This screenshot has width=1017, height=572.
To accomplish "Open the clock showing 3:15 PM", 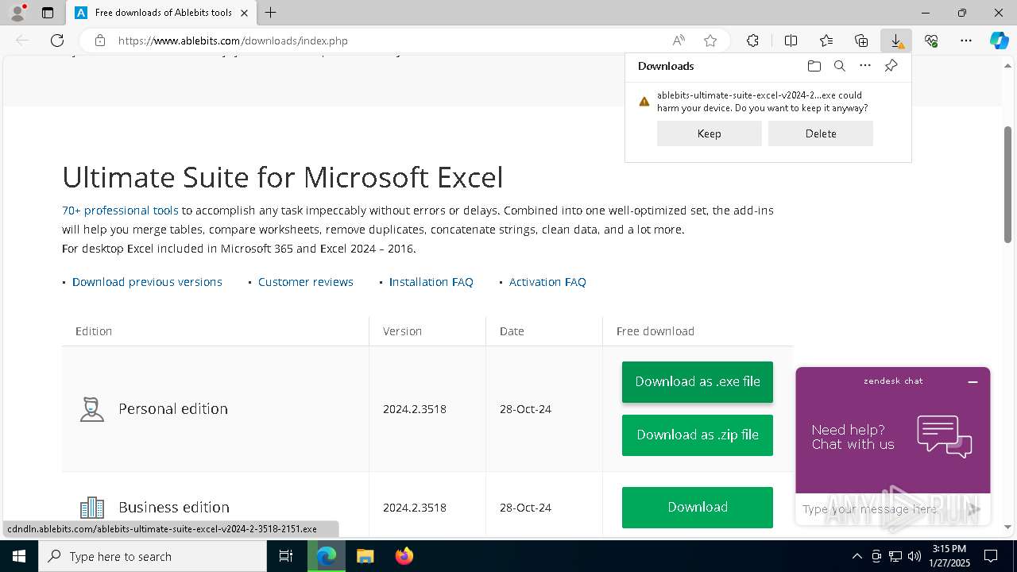I will click(949, 556).
